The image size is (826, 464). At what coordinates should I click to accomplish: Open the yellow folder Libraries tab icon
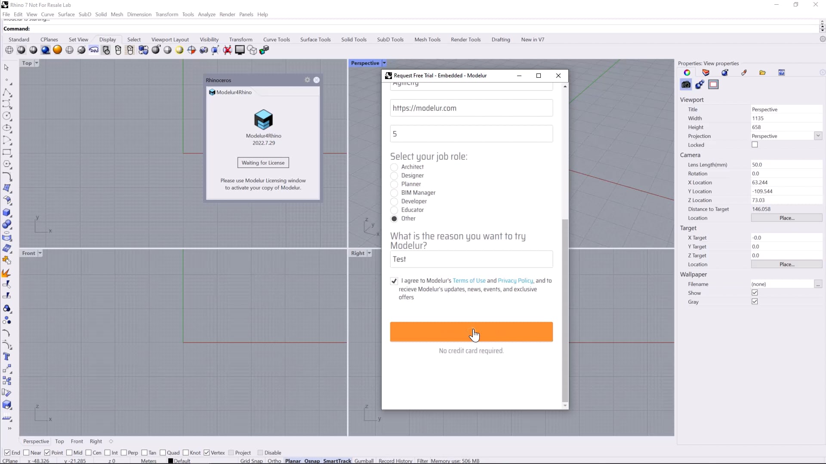point(762,73)
